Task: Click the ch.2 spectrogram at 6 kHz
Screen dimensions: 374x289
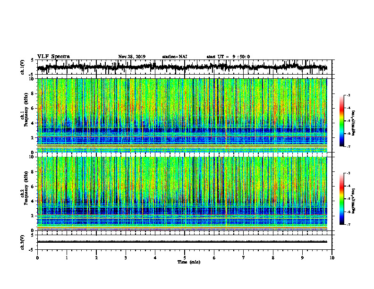Action: [182, 187]
